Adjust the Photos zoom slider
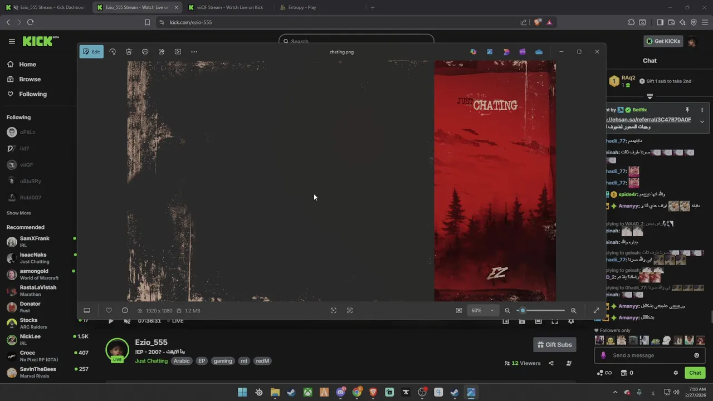Image resolution: width=713 pixels, height=401 pixels. (x=541, y=310)
